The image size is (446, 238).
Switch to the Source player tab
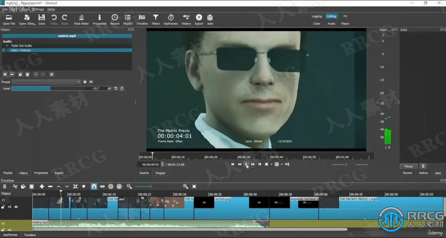tap(144, 173)
